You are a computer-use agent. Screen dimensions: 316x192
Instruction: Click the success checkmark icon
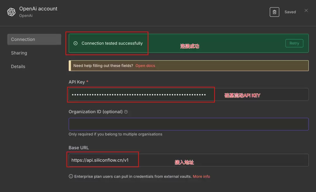click(75, 43)
